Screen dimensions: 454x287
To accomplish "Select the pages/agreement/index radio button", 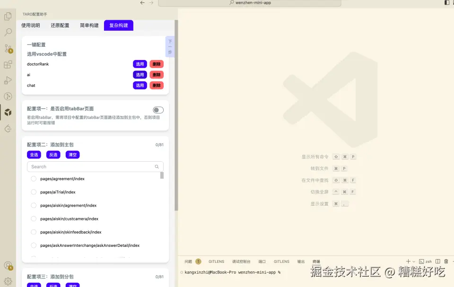I will (x=34, y=179).
